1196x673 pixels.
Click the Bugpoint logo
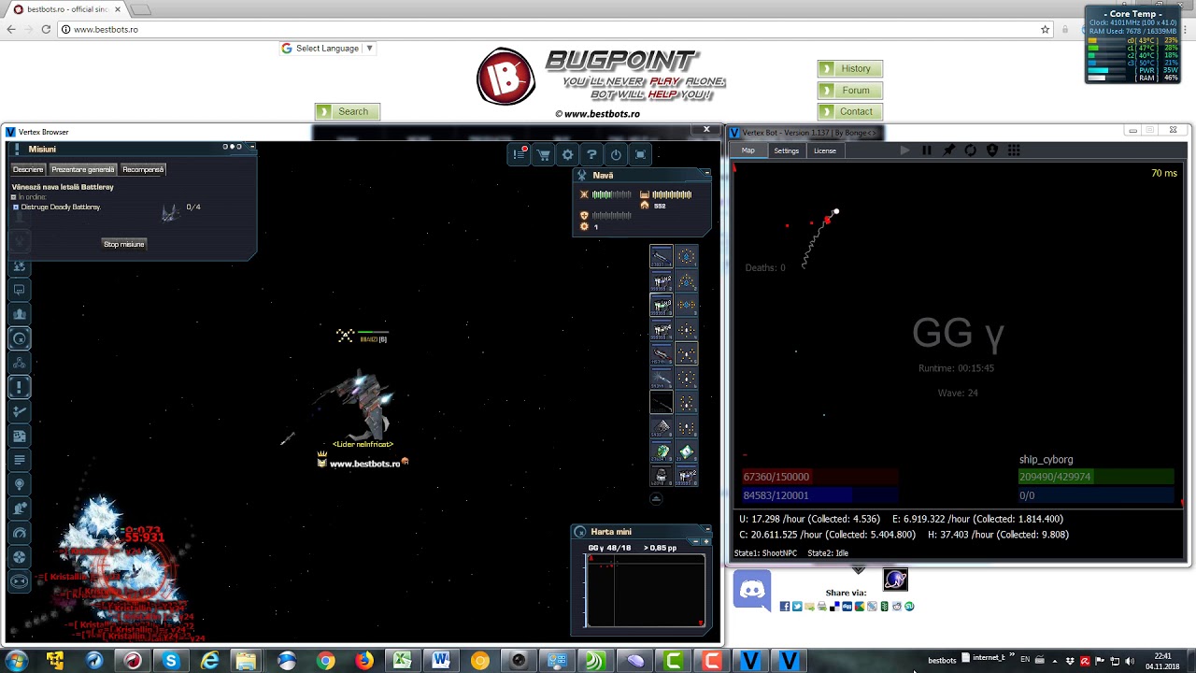pyautogui.click(x=602, y=77)
